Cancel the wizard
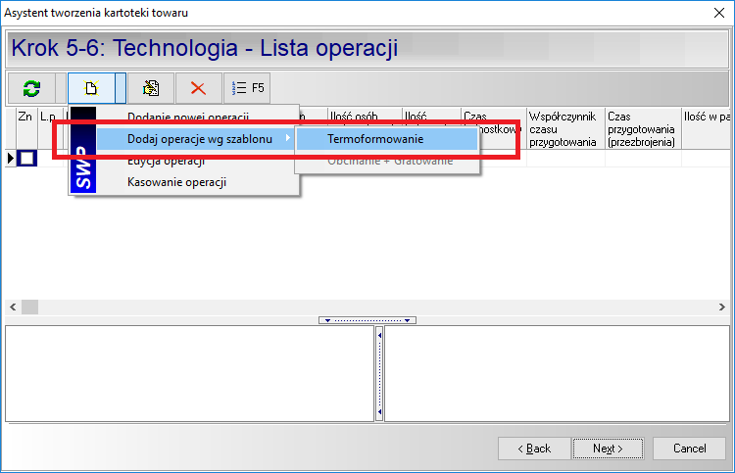The height and width of the screenshot is (473, 735). tap(689, 449)
